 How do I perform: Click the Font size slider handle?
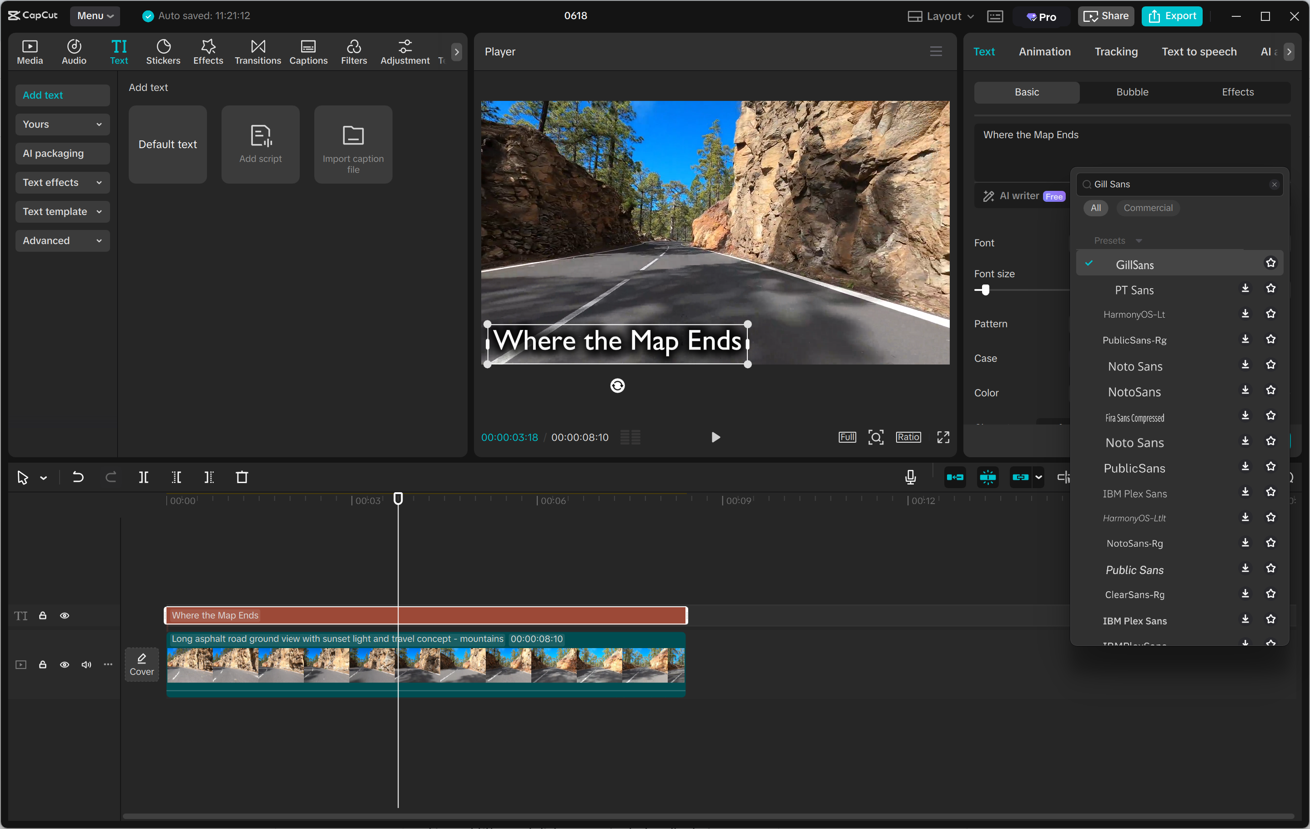point(985,290)
